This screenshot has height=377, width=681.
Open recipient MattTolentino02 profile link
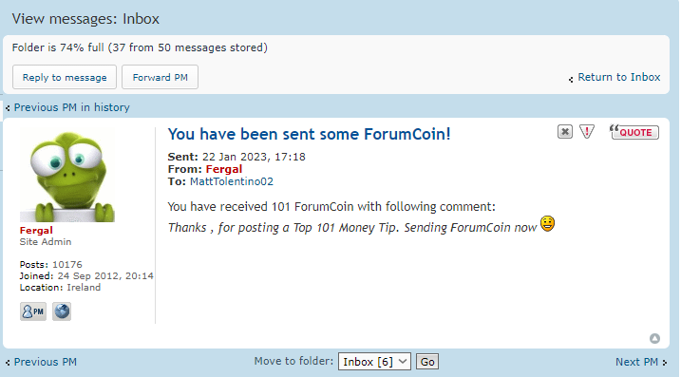click(x=232, y=181)
